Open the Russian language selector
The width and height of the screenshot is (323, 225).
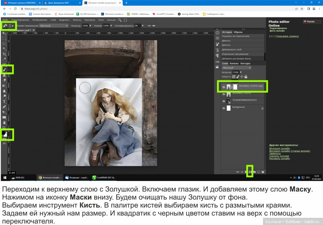pyautogui.click(x=312, y=22)
